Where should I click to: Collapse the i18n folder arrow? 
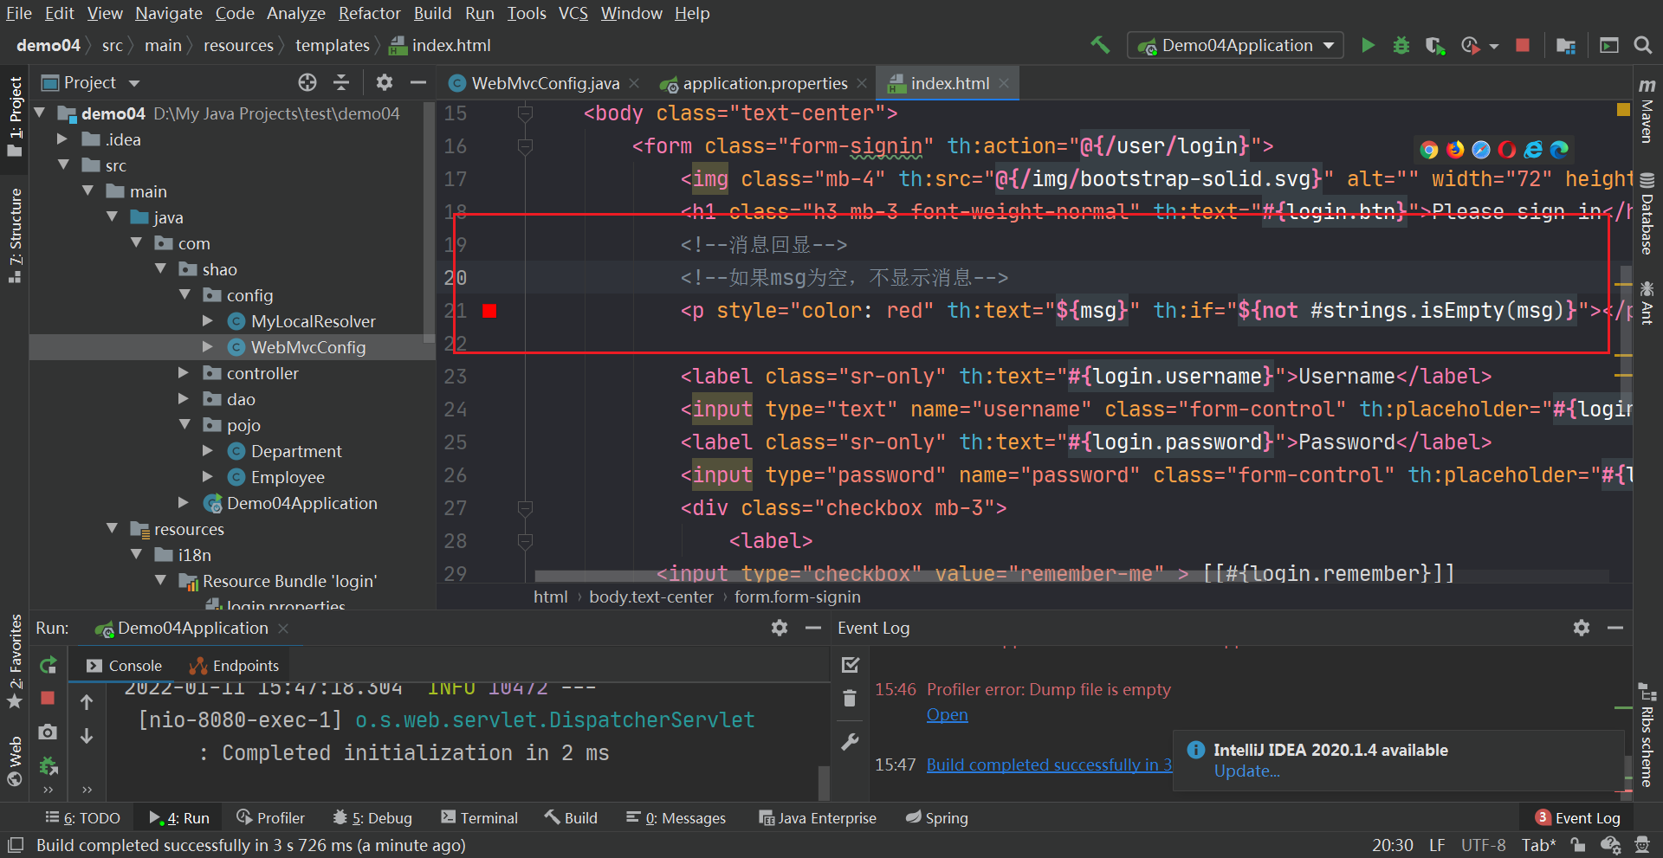136,554
